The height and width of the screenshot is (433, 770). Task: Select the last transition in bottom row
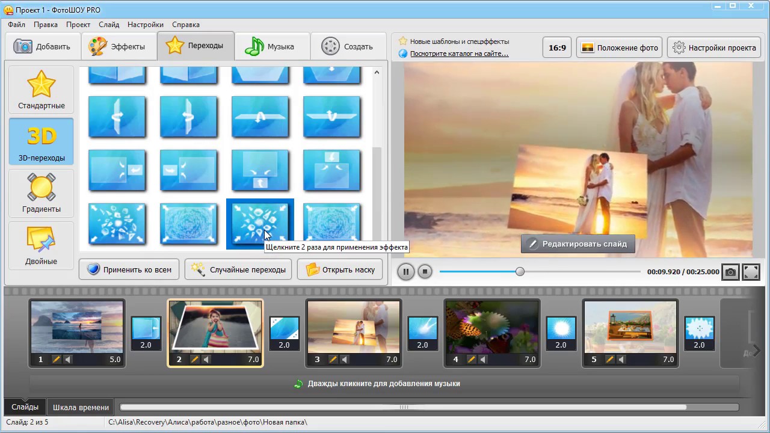coord(331,224)
